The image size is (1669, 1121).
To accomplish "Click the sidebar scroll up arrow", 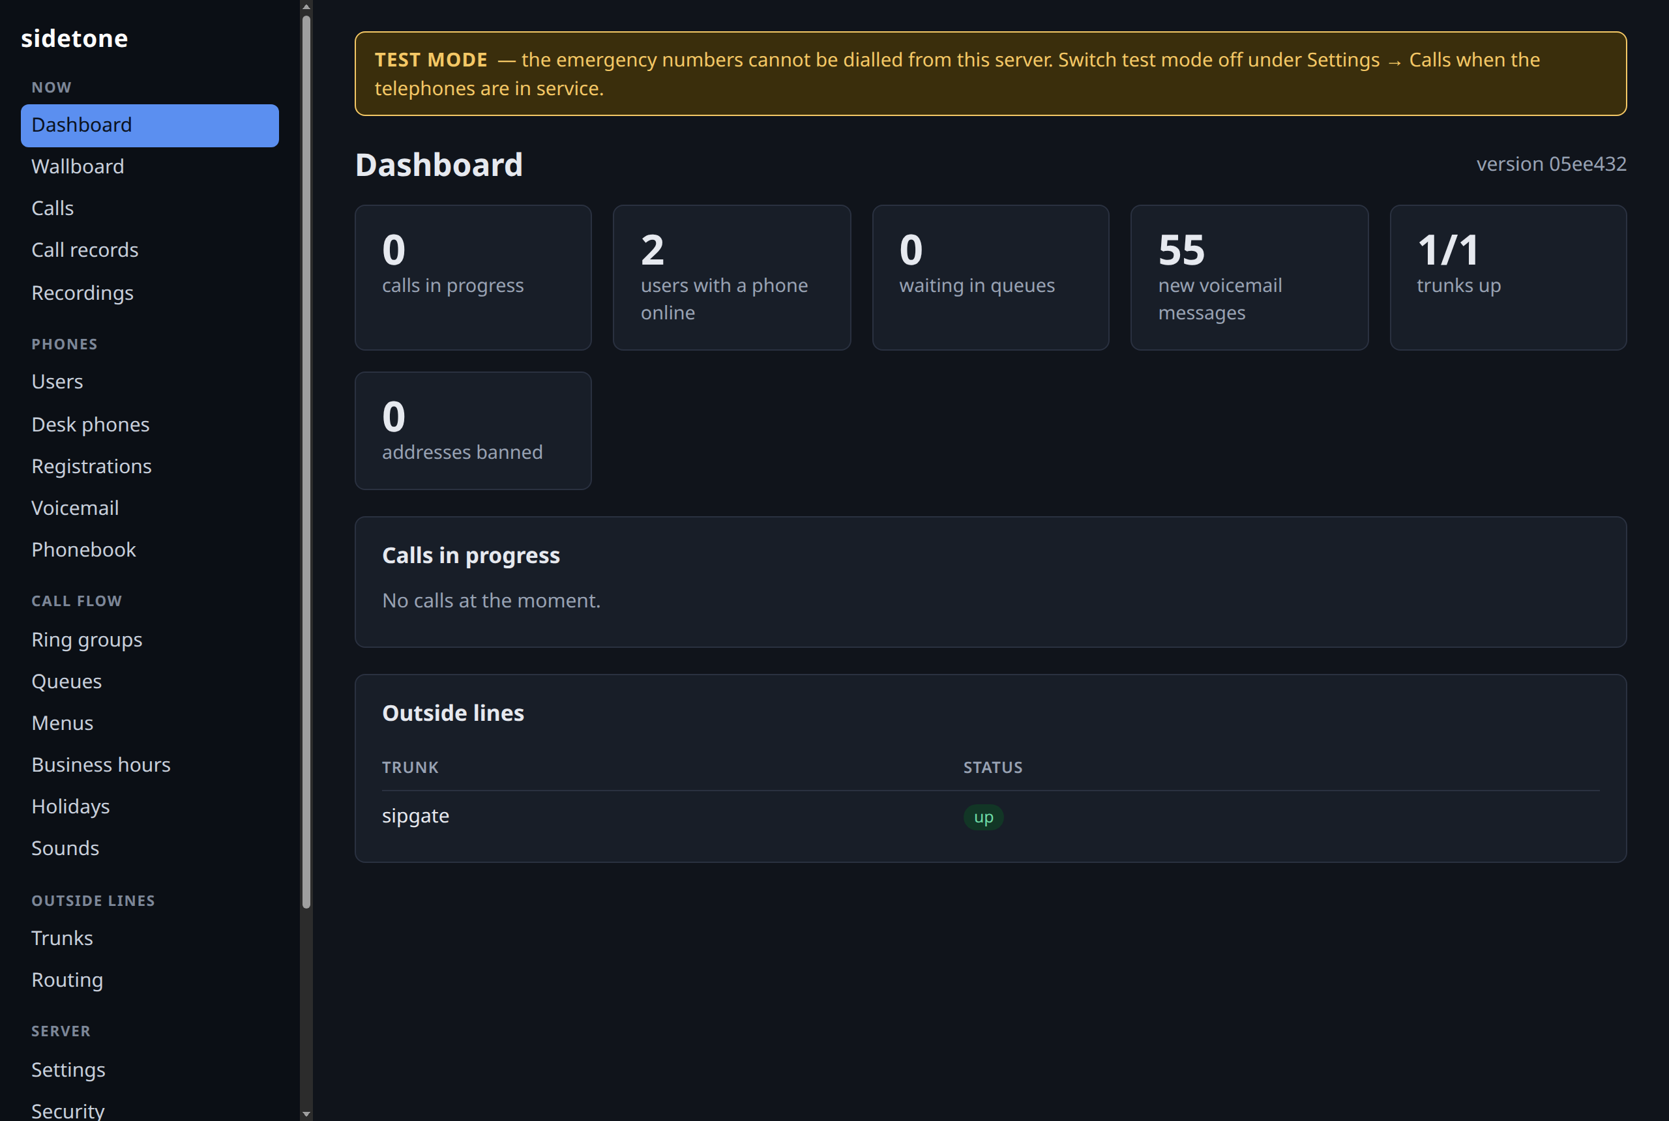I will pos(306,7).
